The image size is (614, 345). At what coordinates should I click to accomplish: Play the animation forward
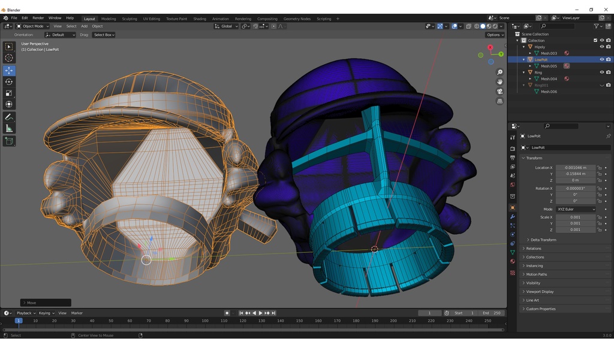pyautogui.click(x=260, y=313)
